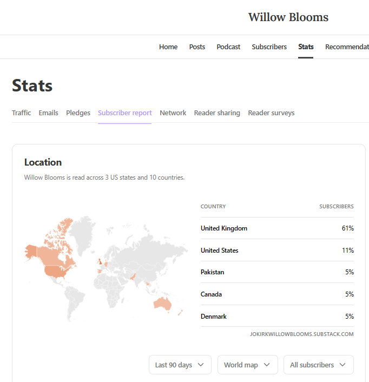The image size is (369, 382).
Task: Open the Emails stats sub-tab
Action: (49, 113)
